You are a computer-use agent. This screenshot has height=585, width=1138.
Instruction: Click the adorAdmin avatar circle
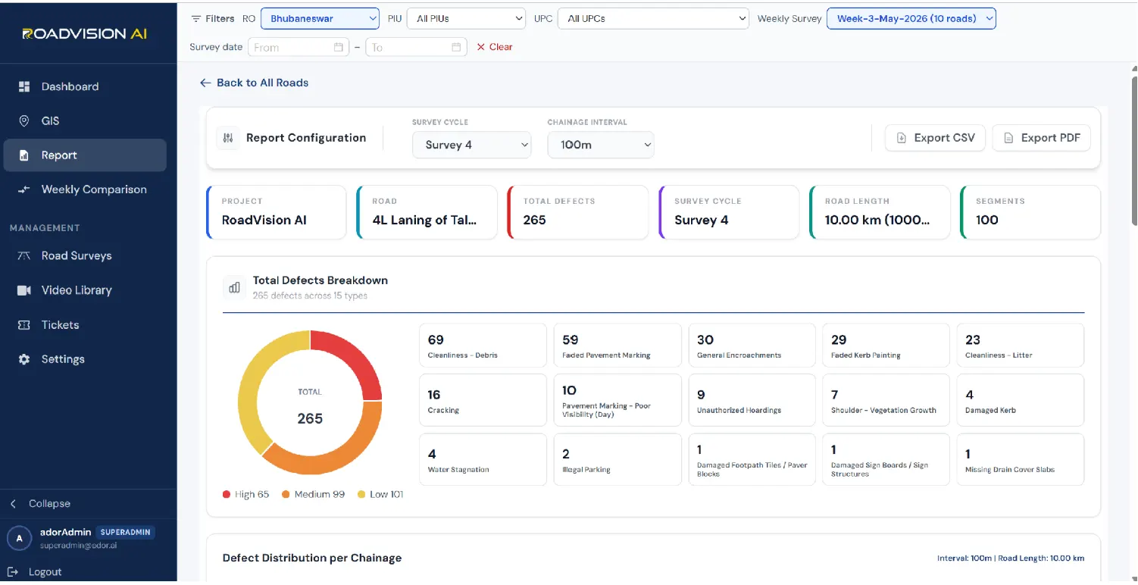(x=20, y=538)
